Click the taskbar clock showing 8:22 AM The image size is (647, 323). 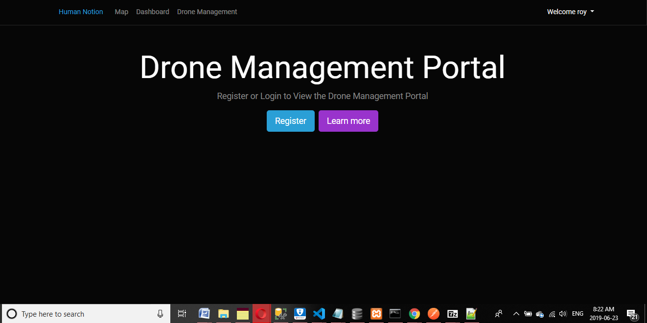603,314
